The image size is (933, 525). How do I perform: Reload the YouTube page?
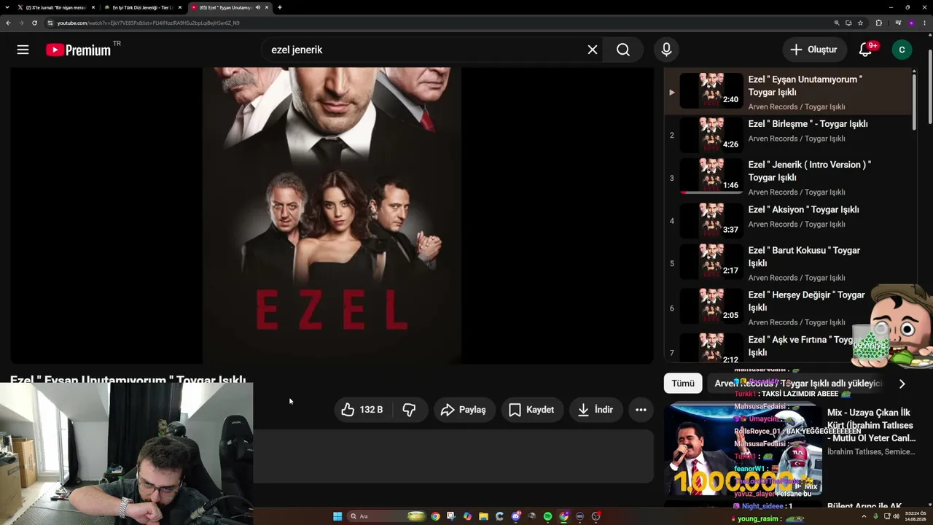34,23
